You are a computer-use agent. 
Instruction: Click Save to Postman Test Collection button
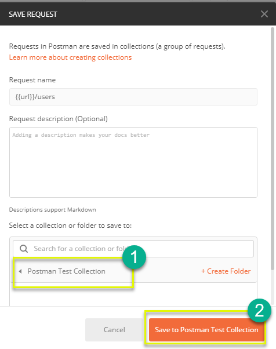206,330
